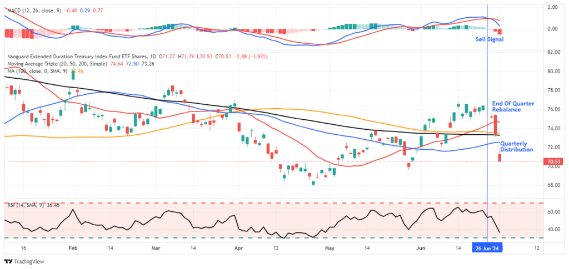Click the MACD 2.00 scale label
The width and height of the screenshot is (569, 269).
(x=552, y=7)
